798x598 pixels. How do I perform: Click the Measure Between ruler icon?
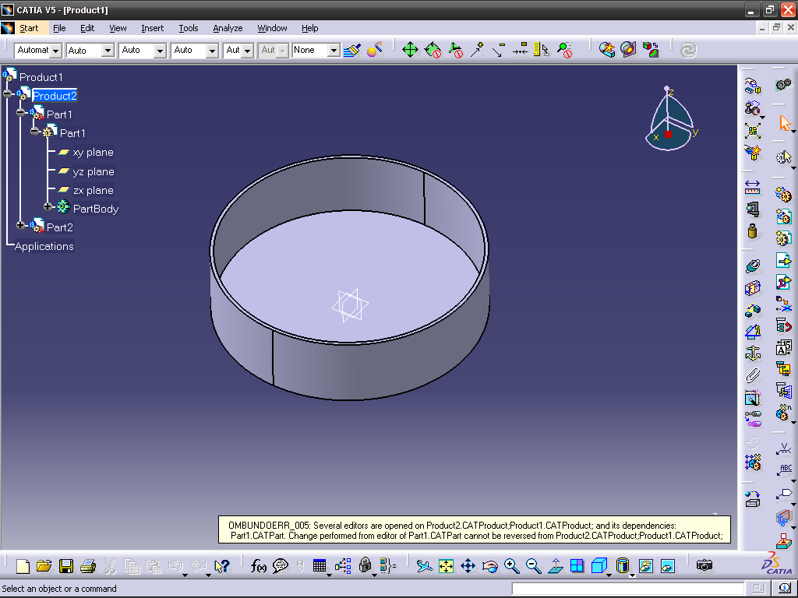[752, 187]
